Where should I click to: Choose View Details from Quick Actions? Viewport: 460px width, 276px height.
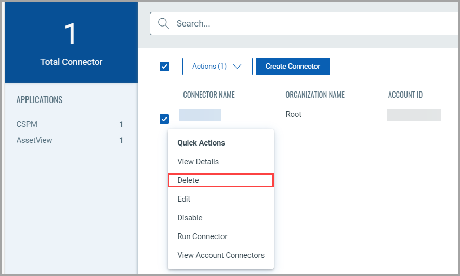pyautogui.click(x=198, y=162)
